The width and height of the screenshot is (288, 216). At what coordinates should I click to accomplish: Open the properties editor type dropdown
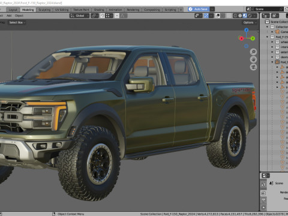tap(266, 176)
